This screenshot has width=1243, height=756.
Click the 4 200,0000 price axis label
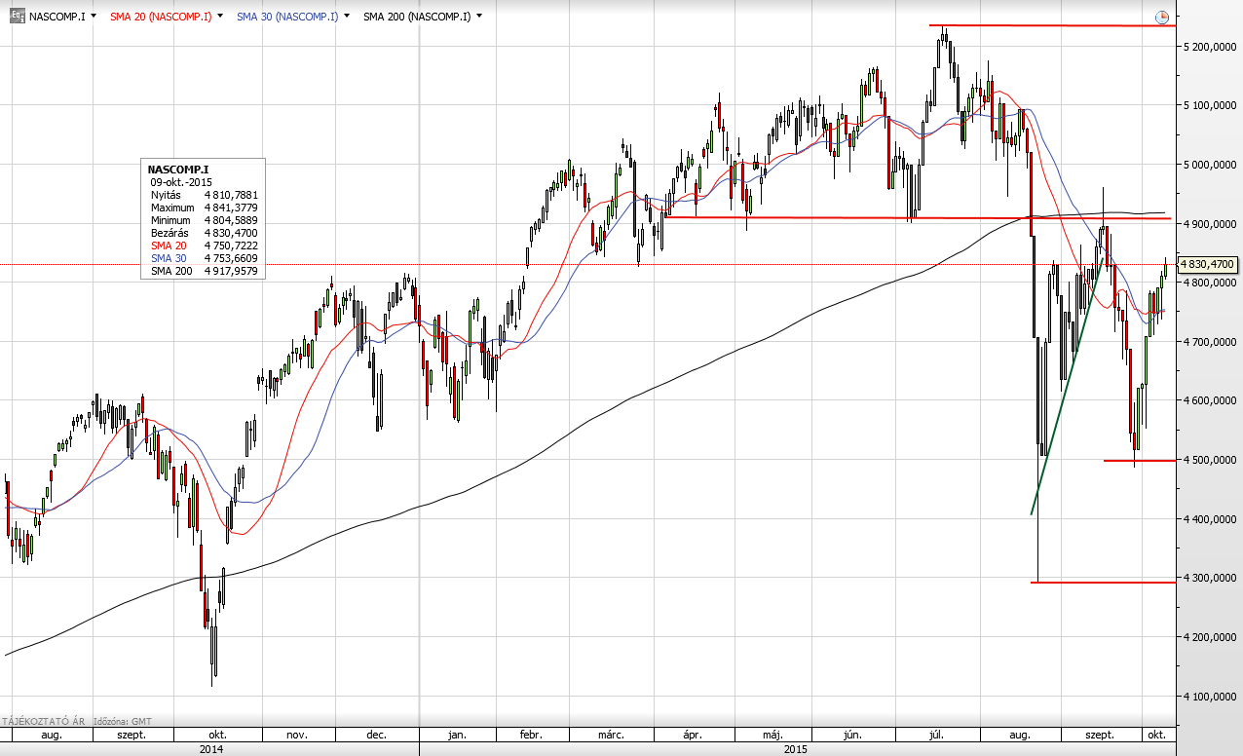(x=1209, y=637)
